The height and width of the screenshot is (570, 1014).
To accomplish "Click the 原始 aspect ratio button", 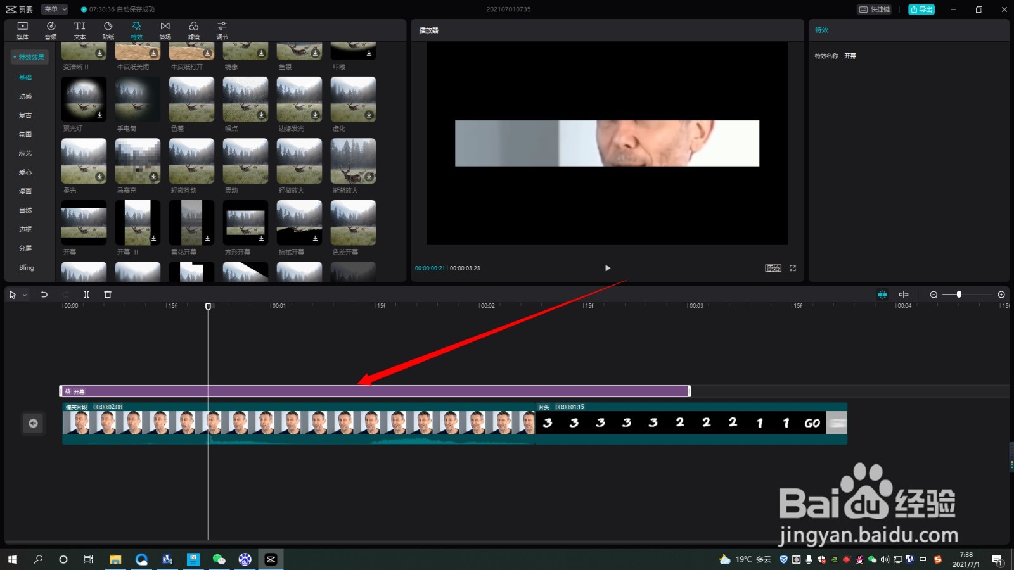I will (773, 268).
